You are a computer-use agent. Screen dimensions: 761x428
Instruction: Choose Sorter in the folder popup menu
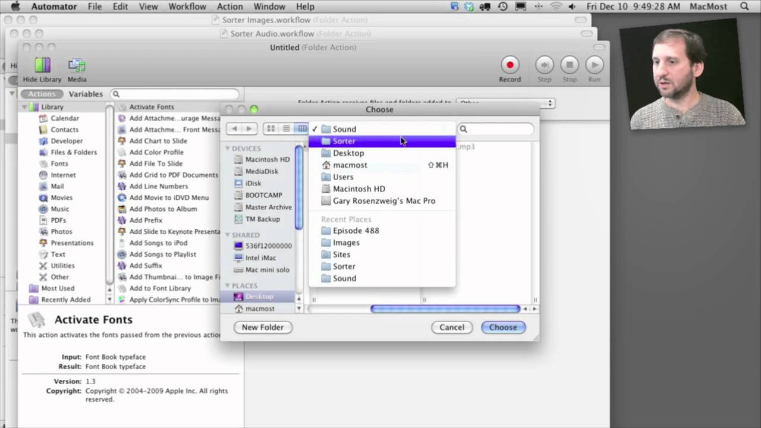pyautogui.click(x=382, y=141)
